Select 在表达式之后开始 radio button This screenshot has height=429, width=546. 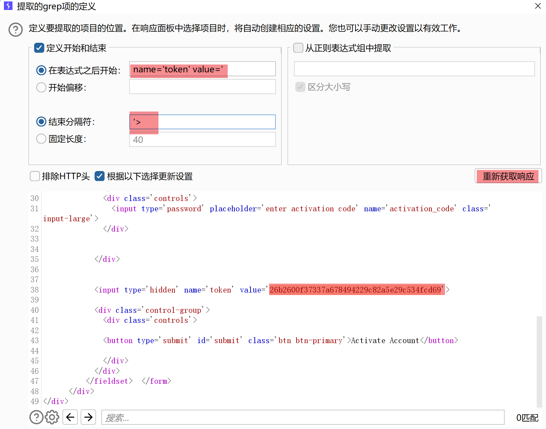point(41,70)
